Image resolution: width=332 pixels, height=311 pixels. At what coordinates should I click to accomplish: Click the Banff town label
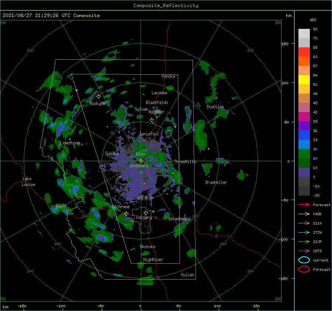tap(61, 206)
